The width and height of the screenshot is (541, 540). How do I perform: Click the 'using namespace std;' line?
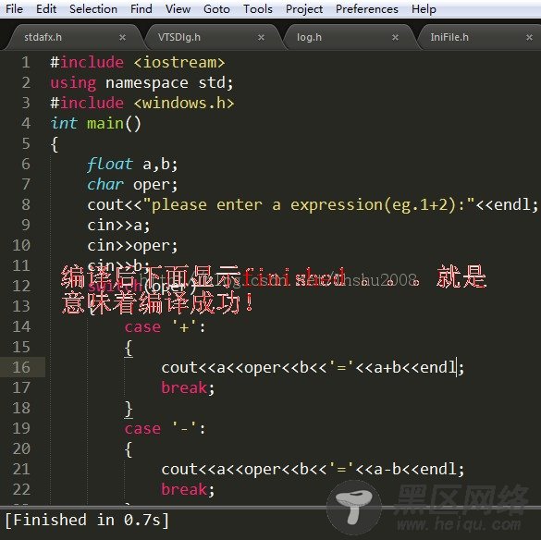(141, 83)
